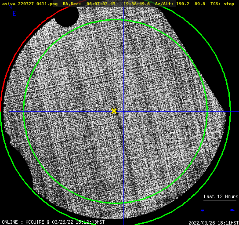Click the RA value 06:07:02.45

101,4
